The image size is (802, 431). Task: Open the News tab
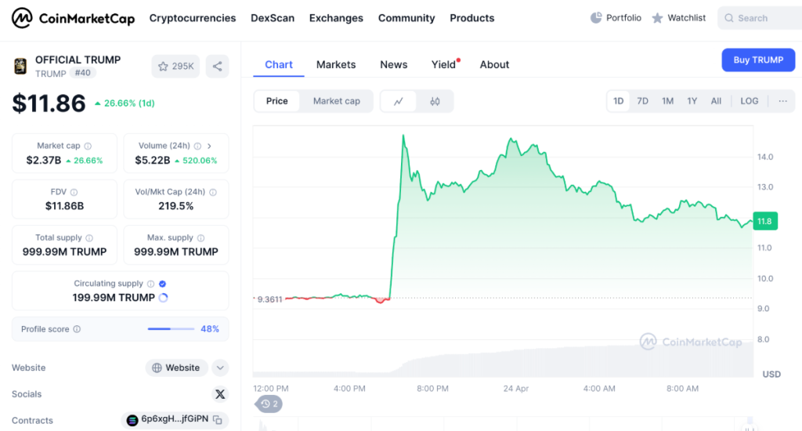click(x=393, y=64)
